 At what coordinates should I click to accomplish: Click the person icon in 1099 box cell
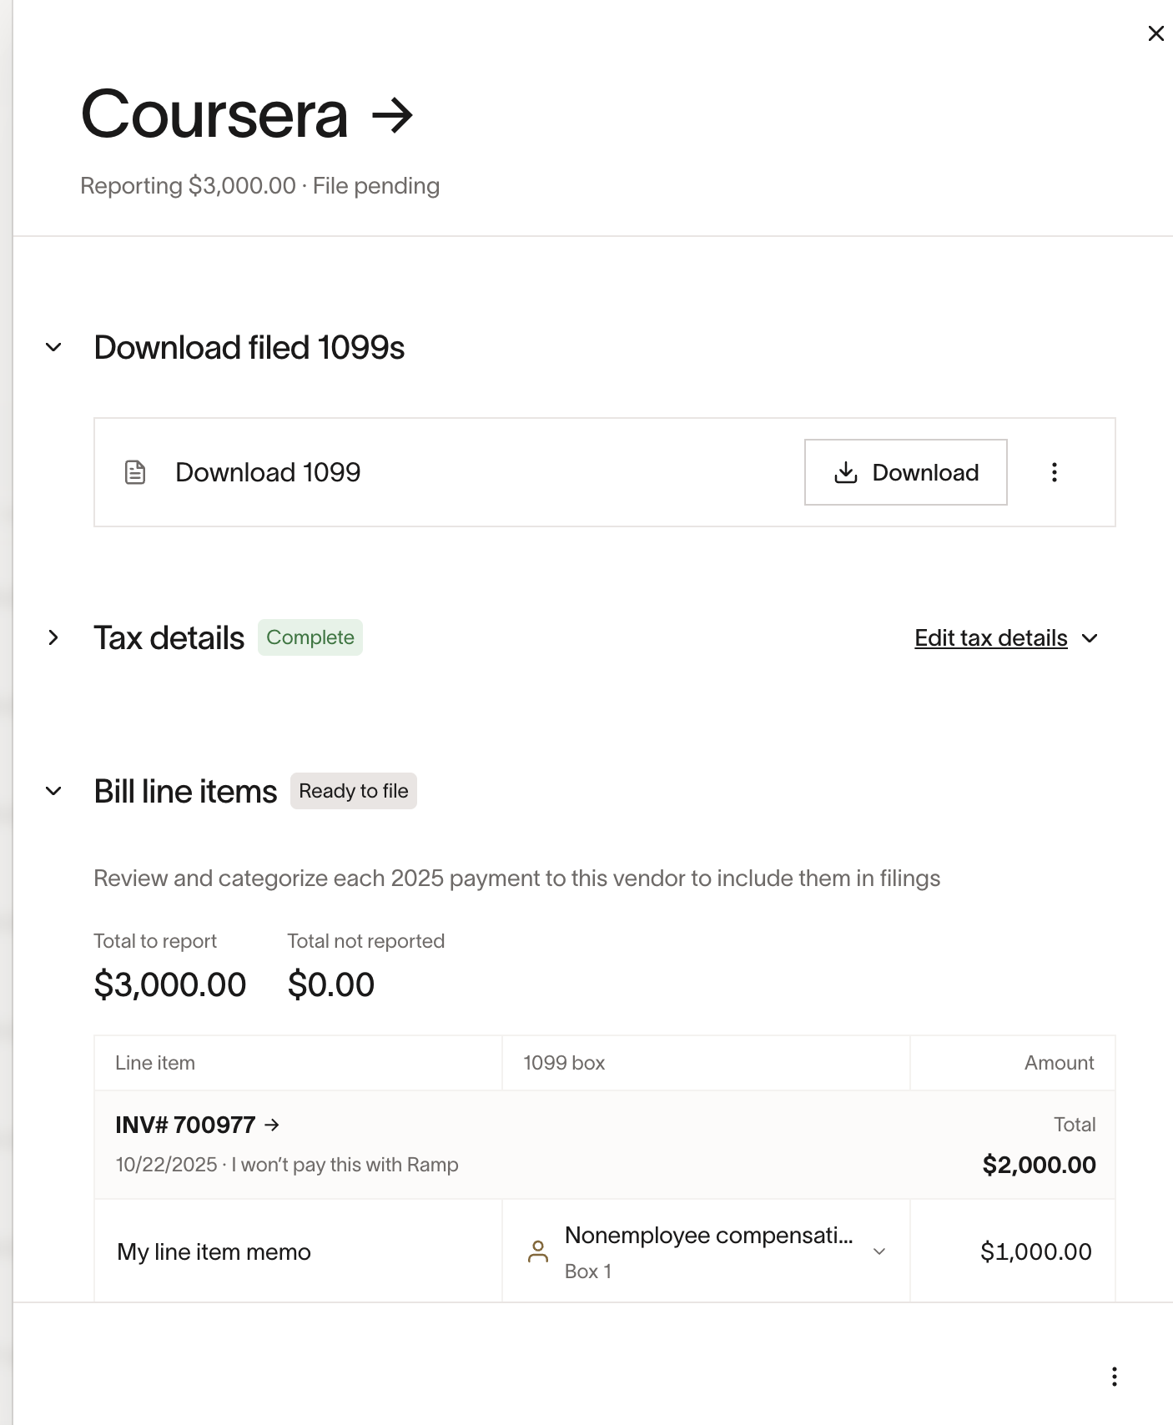pos(538,1251)
